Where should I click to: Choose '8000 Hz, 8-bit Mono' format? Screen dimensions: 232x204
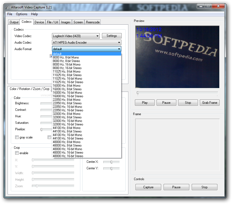pos(87,57)
